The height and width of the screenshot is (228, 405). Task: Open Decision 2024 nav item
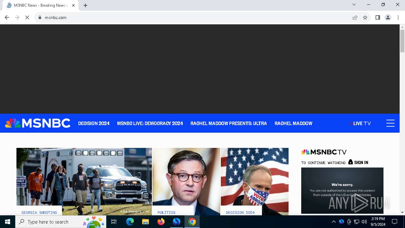click(x=94, y=123)
